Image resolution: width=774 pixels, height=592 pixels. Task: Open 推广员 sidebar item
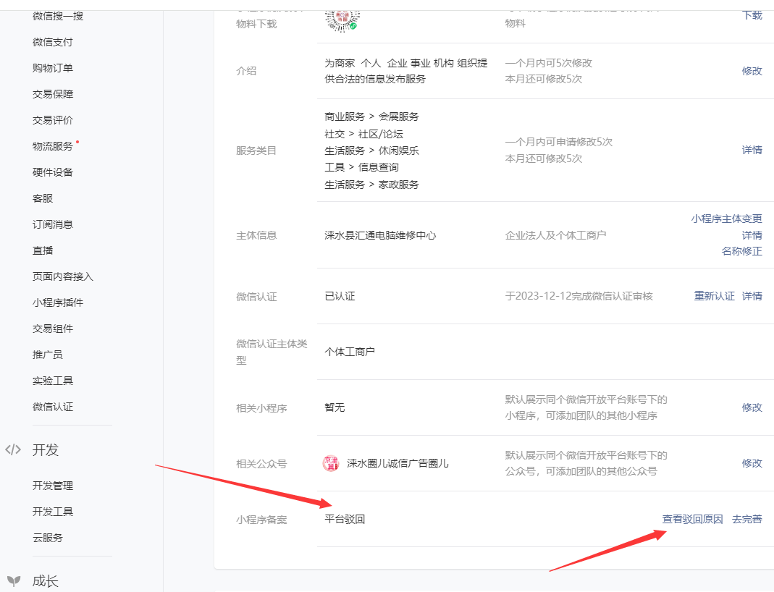[48, 355]
